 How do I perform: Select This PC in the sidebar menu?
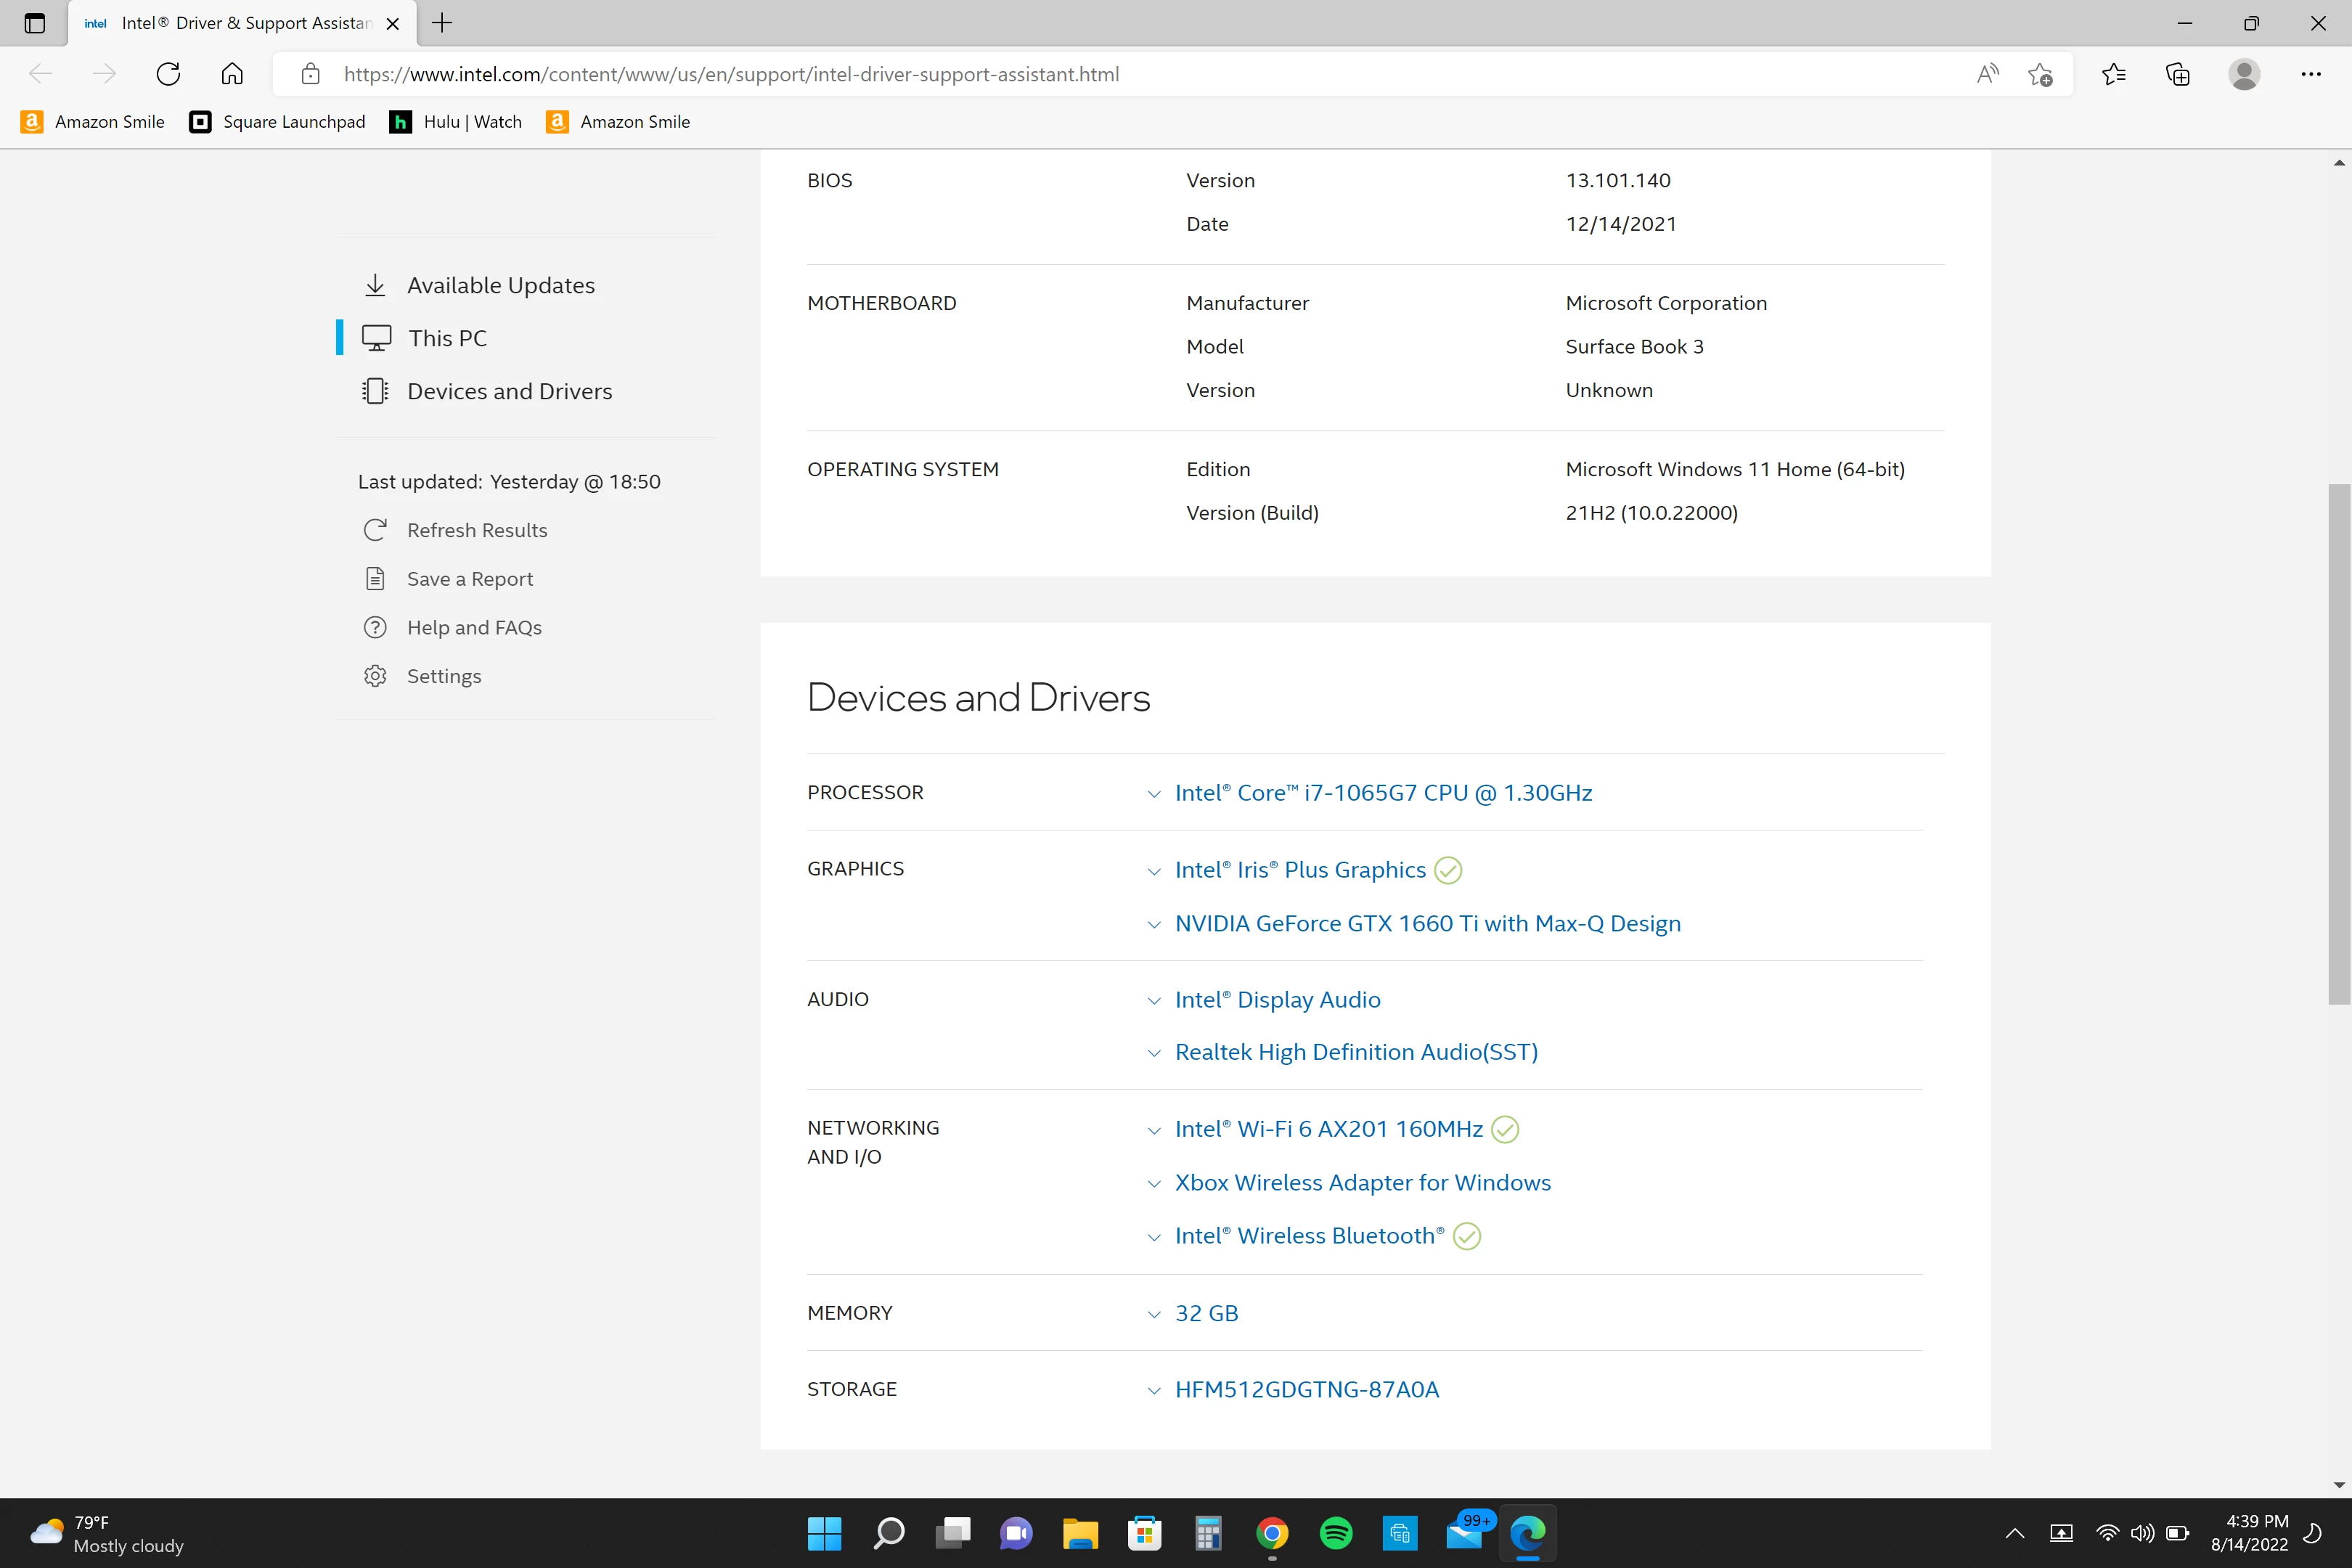(447, 338)
